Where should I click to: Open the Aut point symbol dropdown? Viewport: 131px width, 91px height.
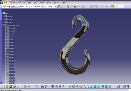pyautogui.click(x=39, y=6)
